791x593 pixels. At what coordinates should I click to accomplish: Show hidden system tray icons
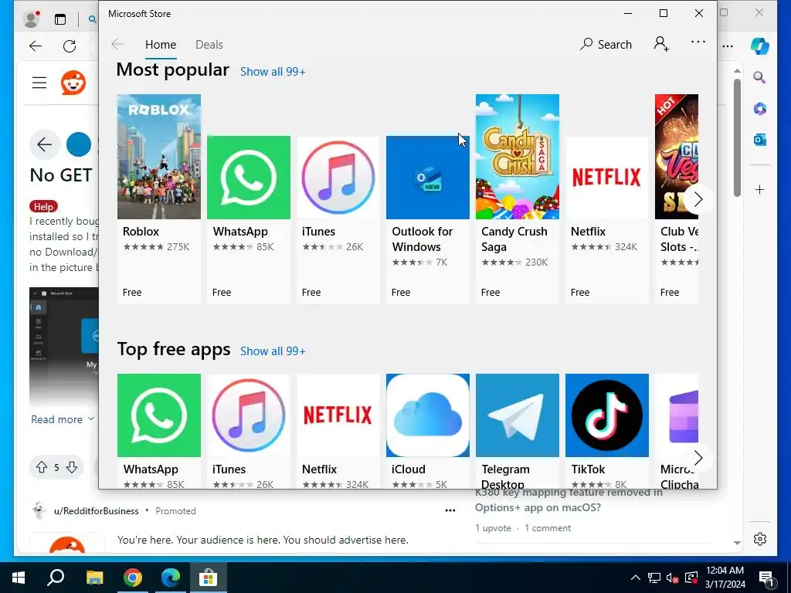click(636, 578)
